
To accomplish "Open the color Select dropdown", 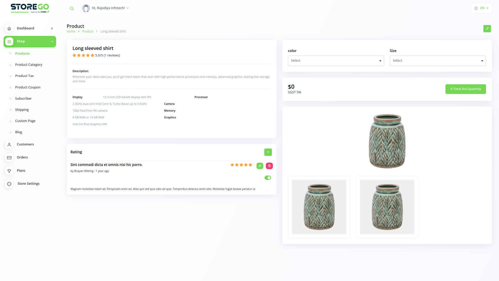I will click(x=336, y=61).
